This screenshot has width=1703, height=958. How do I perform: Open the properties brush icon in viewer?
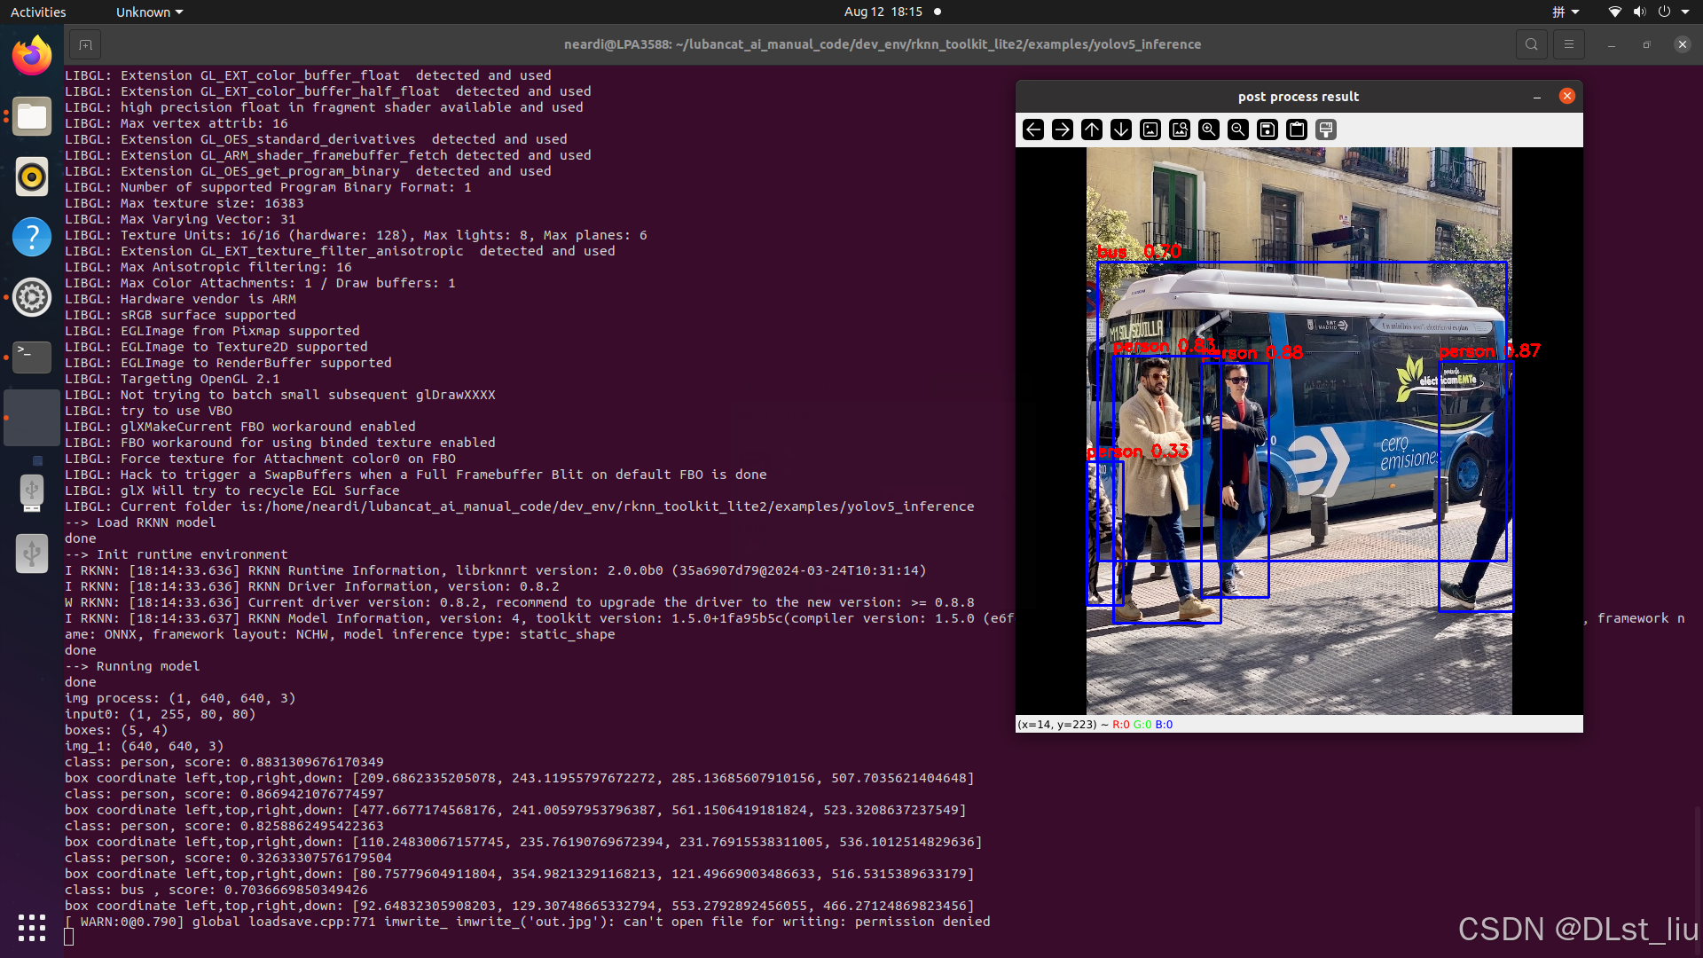pyautogui.click(x=1326, y=130)
